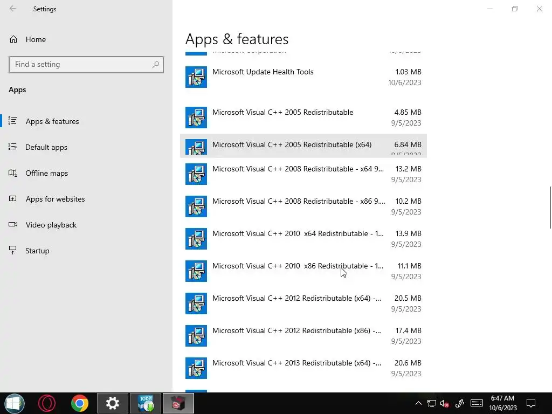
Task: Click the Home house icon
Action: pos(13,39)
